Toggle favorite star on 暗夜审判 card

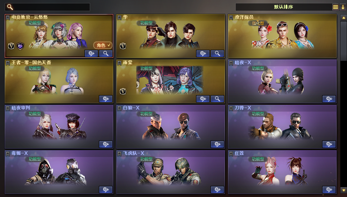click(8, 108)
